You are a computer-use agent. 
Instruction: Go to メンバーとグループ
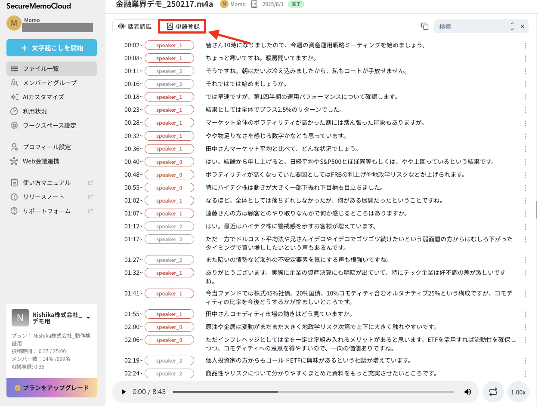[49, 83]
